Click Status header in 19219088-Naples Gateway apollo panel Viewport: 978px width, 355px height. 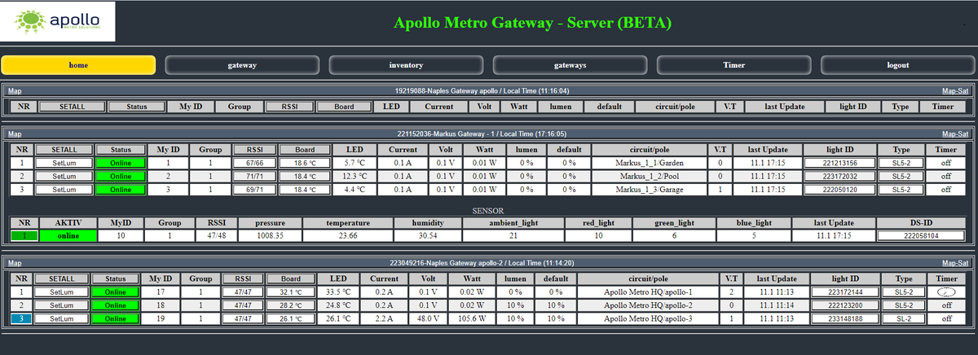(136, 106)
